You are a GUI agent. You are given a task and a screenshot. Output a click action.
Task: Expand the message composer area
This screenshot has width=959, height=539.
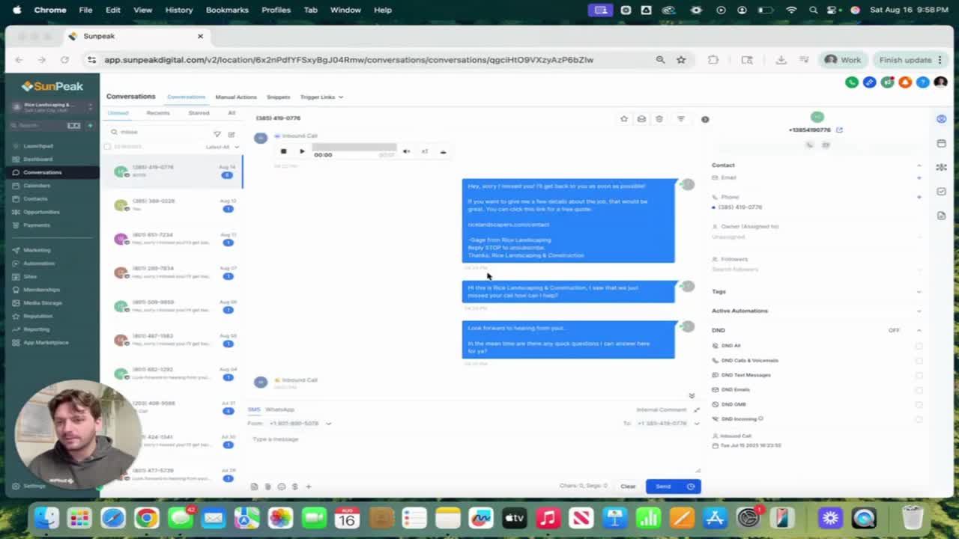pos(697,409)
